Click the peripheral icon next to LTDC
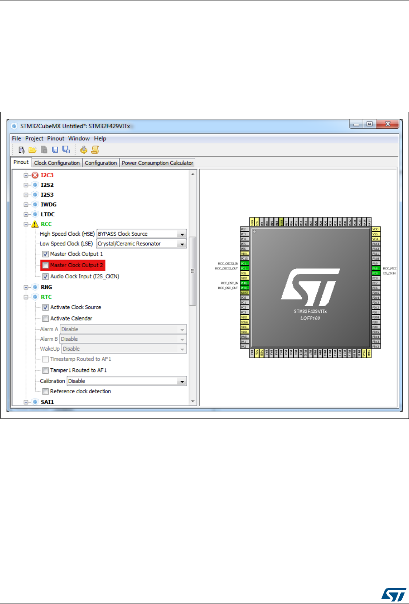This screenshot has height=604, width=409. point(35,214)
